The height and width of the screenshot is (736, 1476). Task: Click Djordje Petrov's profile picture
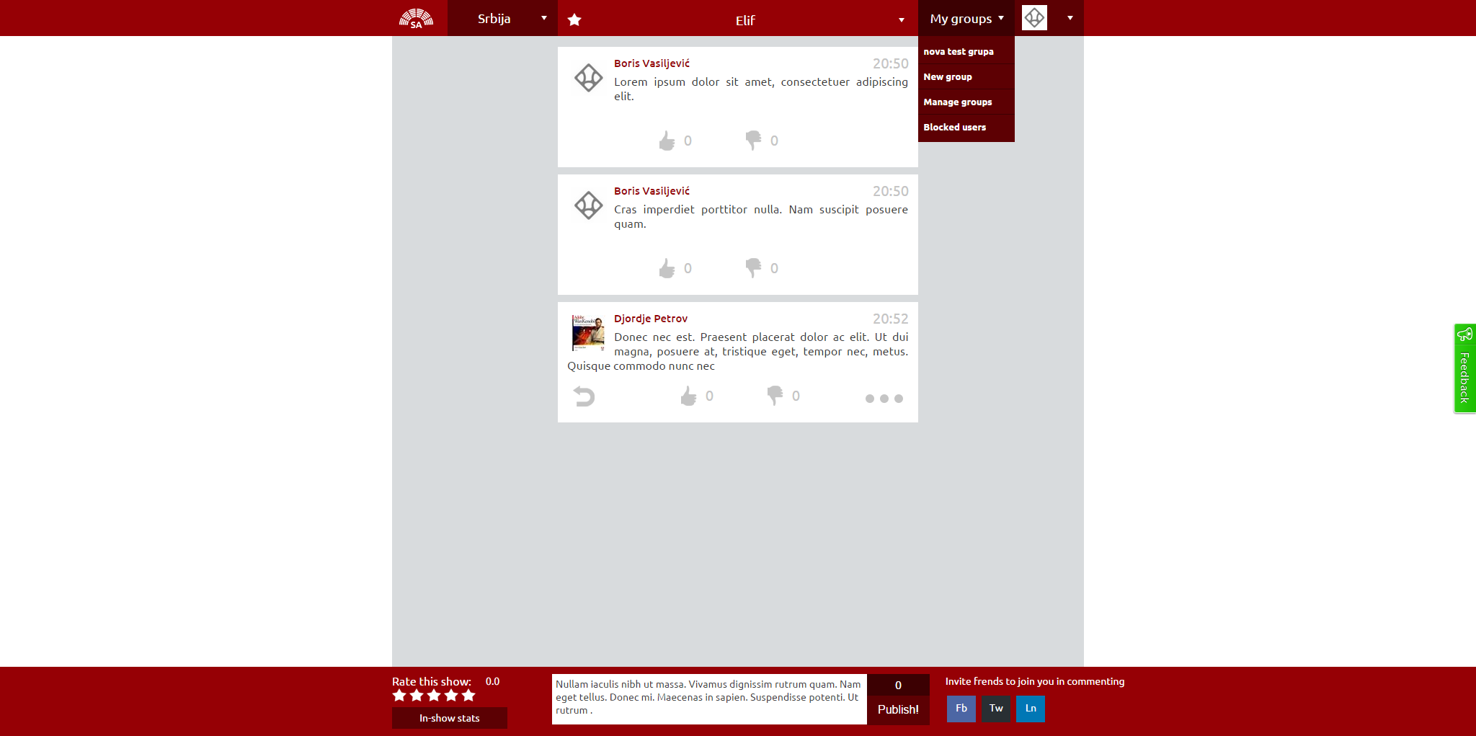589,332
